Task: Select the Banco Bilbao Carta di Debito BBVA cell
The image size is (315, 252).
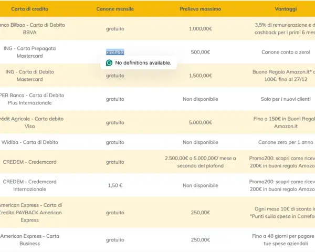Action: coord(32,28)
